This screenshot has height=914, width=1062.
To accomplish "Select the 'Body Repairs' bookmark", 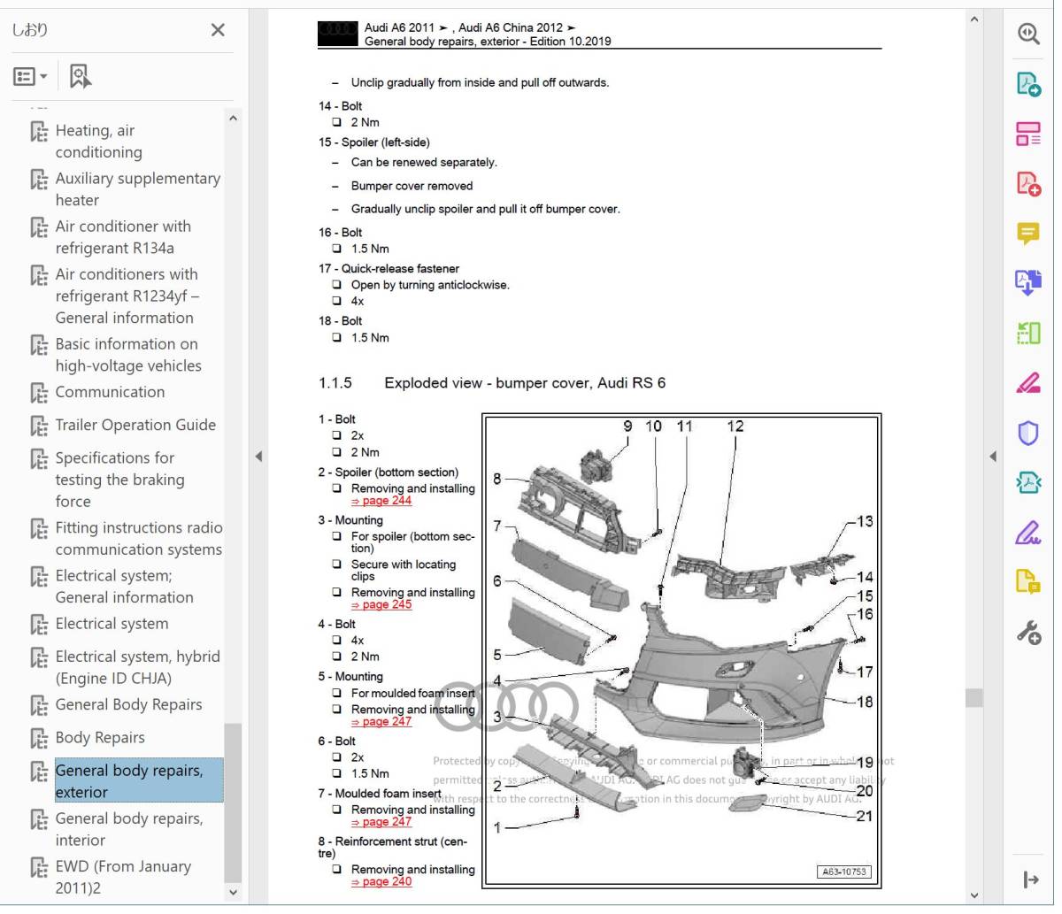I will [100, 738].
